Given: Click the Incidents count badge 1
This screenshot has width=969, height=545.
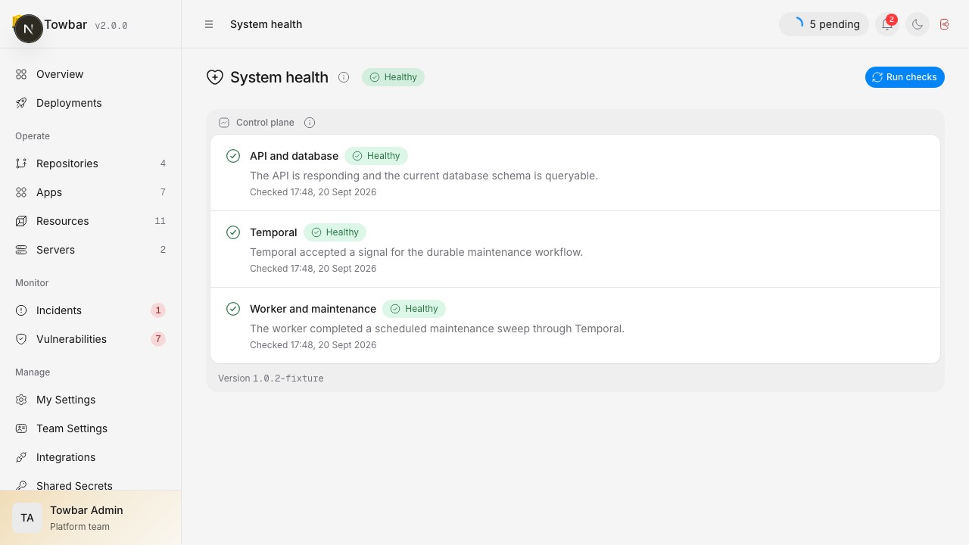Looking at the screenshot, I should coord(157,310).
